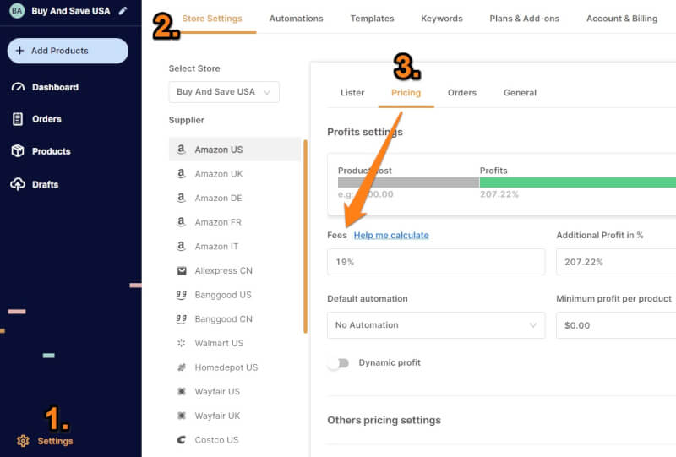Select the Costco US supplier icon
This screenshot has width=676, height=457.
pyautogui.click(x=181, y=440)
